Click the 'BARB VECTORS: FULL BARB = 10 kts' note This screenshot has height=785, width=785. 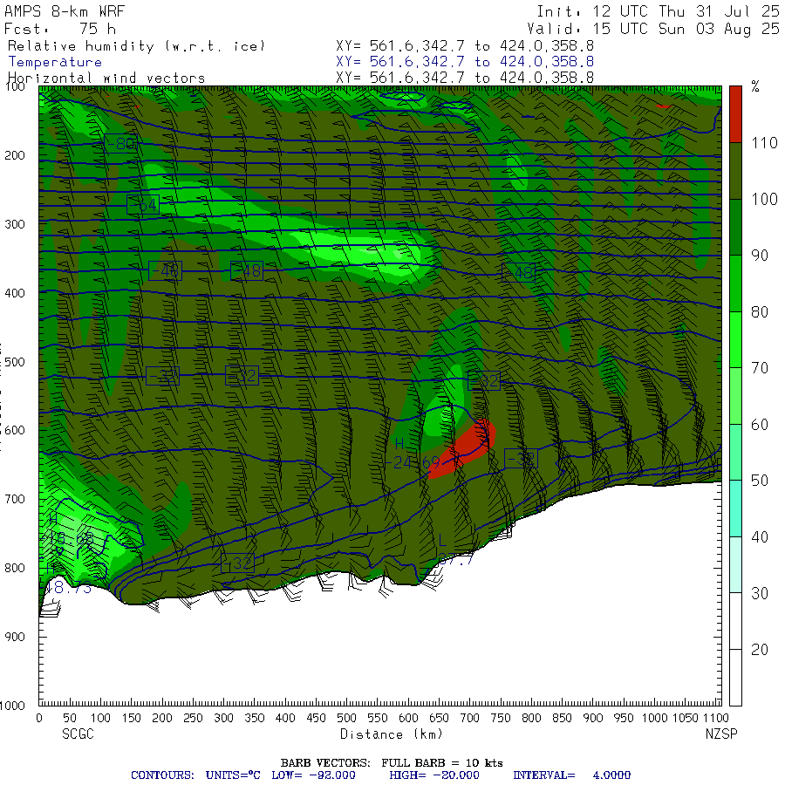[392, 763]
